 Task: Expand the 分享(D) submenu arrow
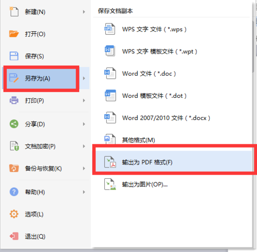click(x=84, y=124)
